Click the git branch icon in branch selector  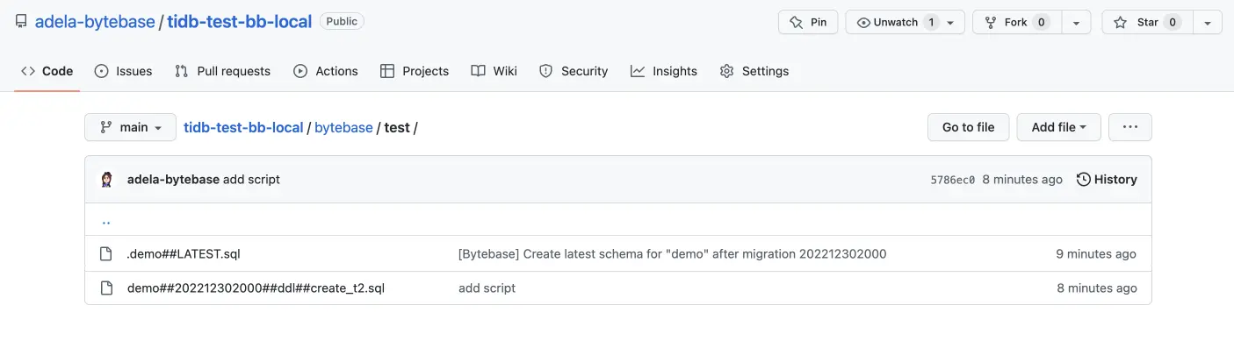click(x=106, y=127)
